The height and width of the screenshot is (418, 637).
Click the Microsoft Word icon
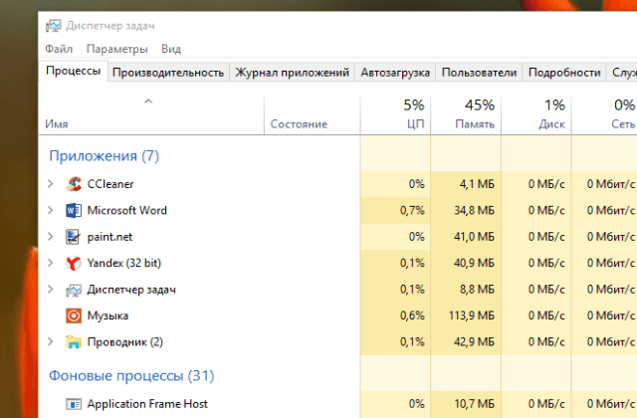74,211
